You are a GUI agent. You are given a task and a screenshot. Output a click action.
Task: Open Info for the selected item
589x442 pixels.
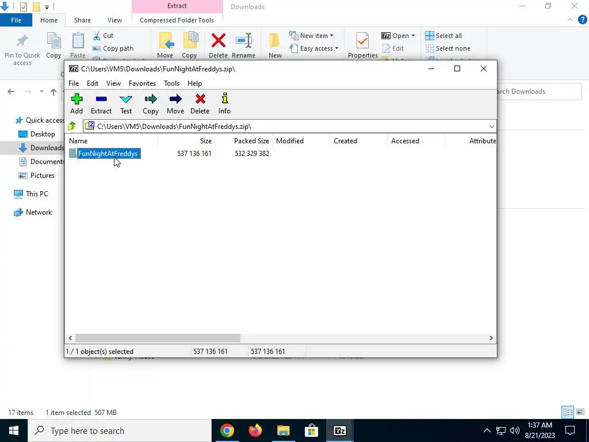[x=224, y=104]
